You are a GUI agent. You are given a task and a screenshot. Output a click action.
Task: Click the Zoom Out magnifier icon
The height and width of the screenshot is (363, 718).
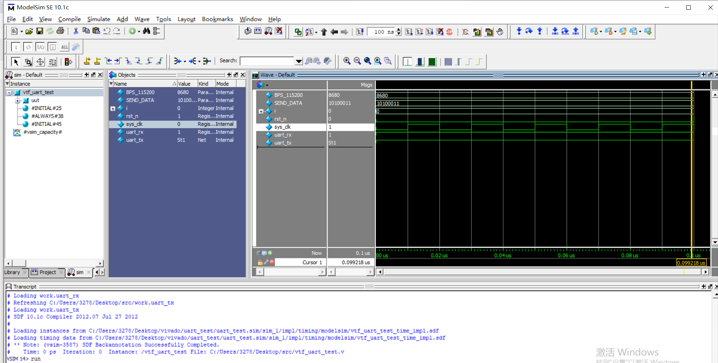(357, 61)
